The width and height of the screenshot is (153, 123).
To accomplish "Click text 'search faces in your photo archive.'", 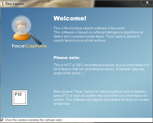I will click(80, 41).
